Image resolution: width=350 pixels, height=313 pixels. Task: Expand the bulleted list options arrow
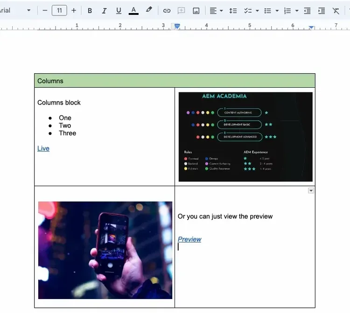[277, 10]
